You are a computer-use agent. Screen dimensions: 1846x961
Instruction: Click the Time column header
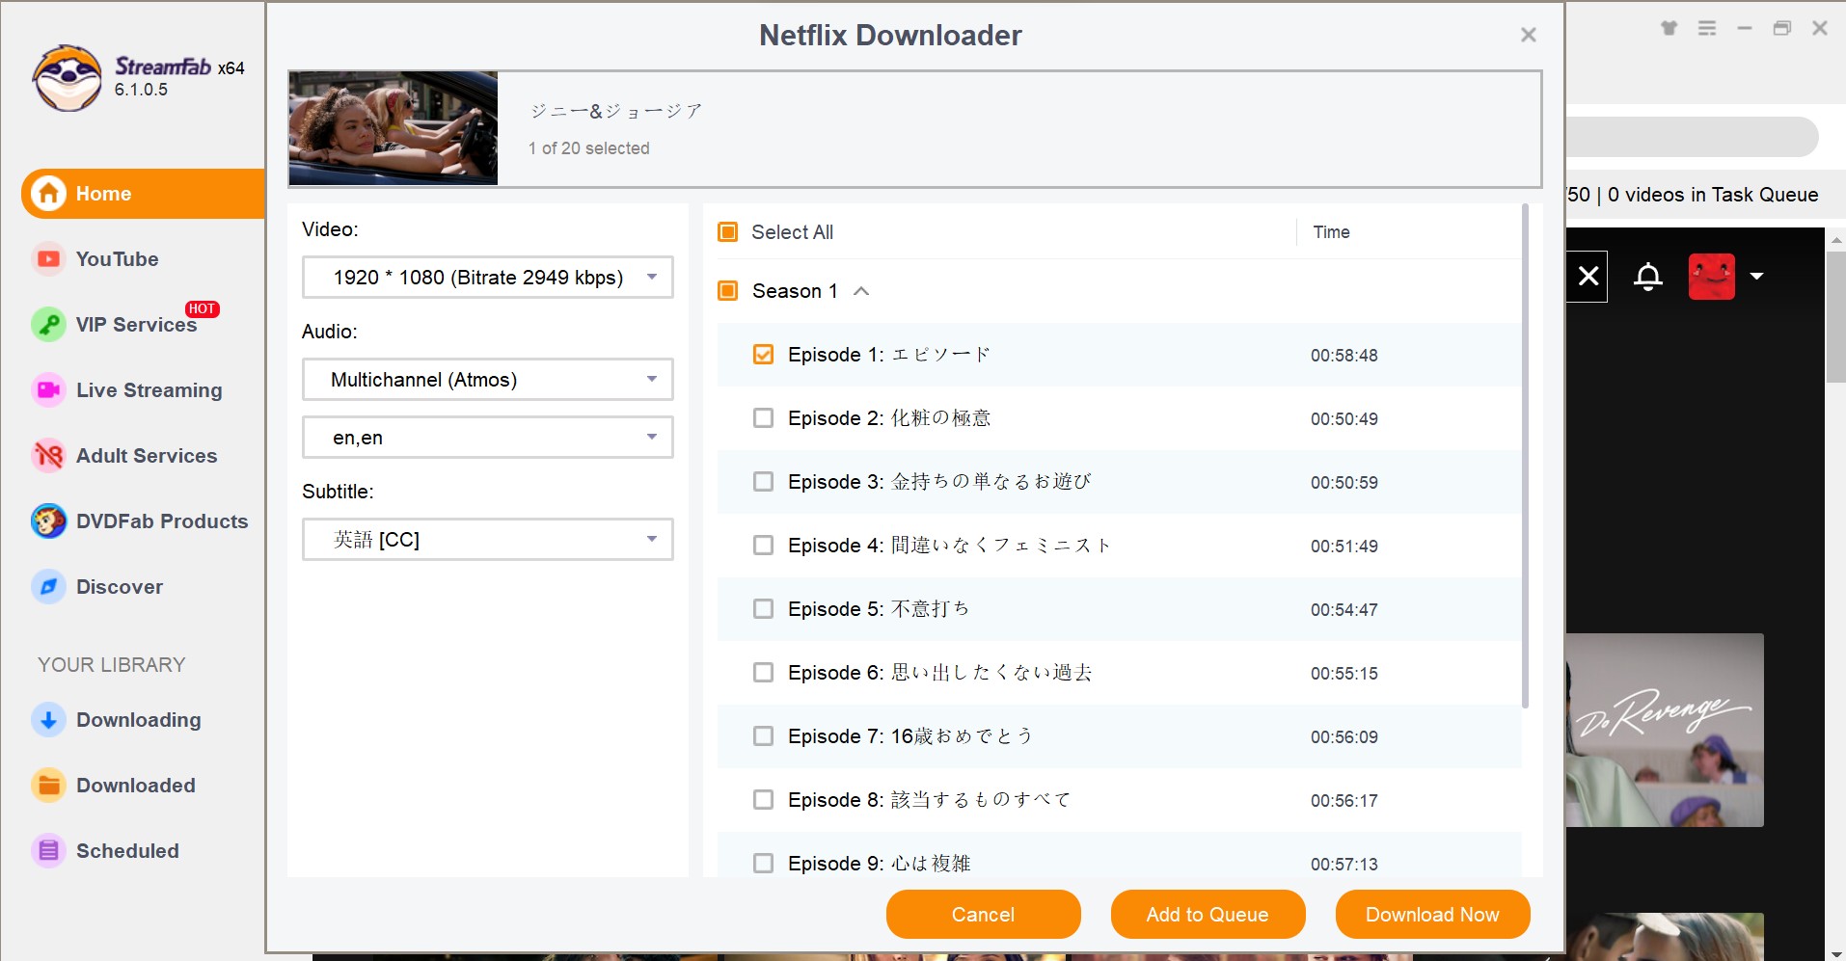[x=1331, y=232]
